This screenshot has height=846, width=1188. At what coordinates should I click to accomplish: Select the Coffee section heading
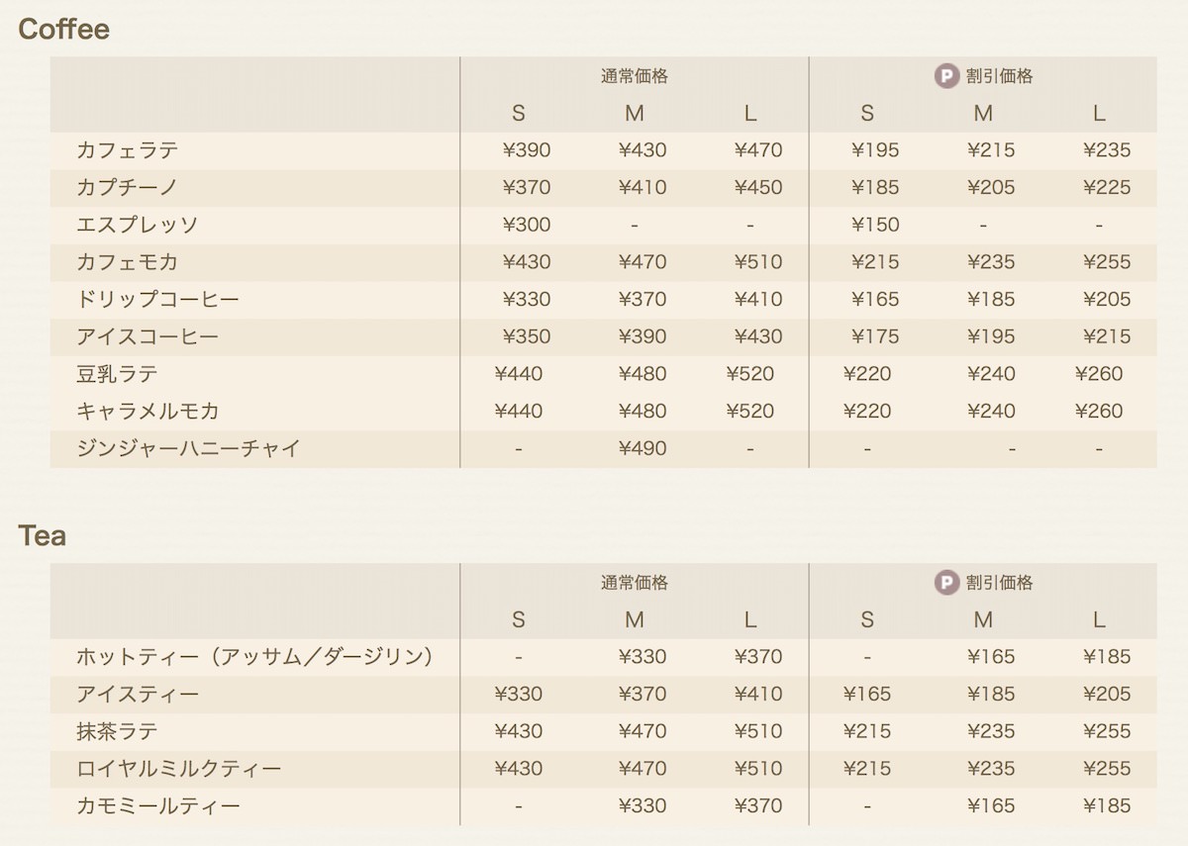tap(63, 30)
